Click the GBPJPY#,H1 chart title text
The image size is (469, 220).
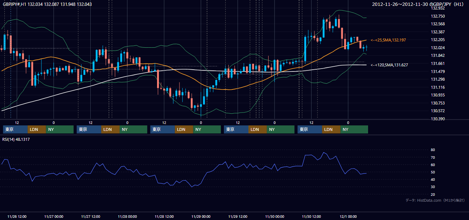tap(47, 4)
